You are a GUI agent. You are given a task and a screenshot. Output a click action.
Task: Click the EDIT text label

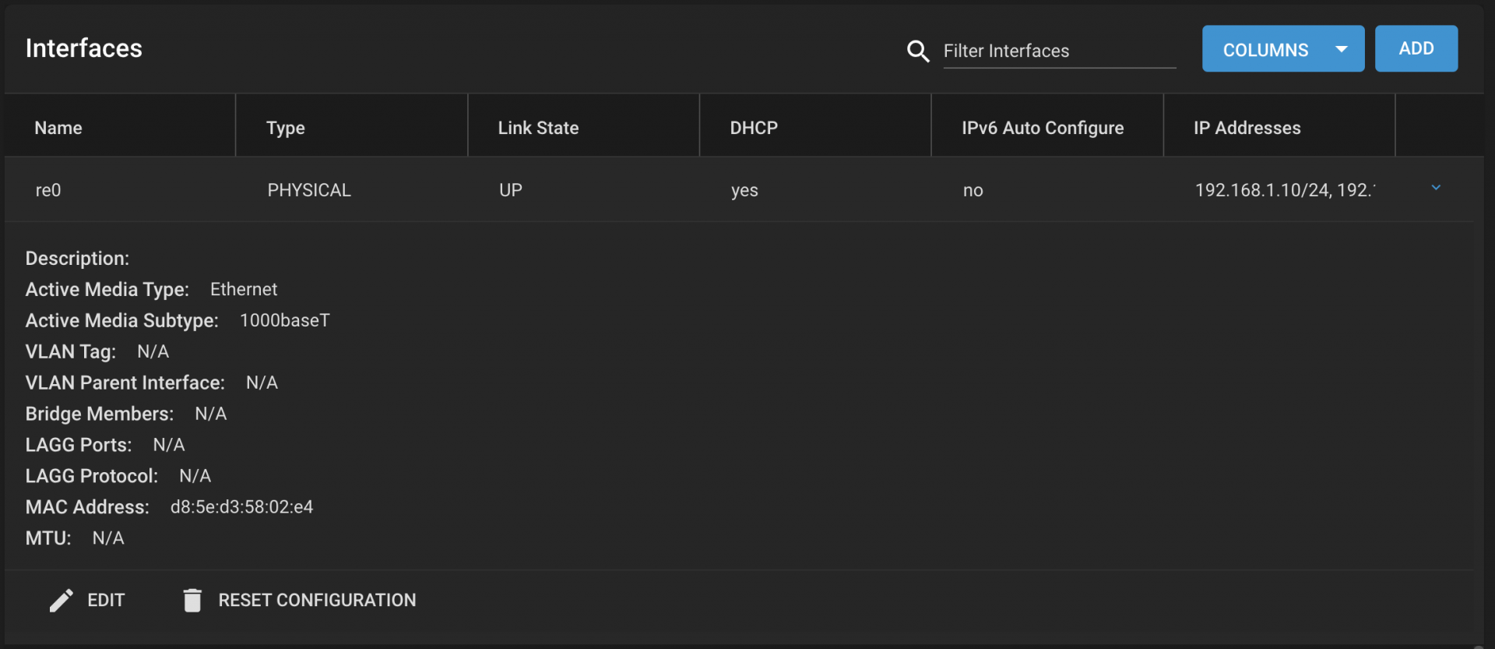click(x=106, y=600)
